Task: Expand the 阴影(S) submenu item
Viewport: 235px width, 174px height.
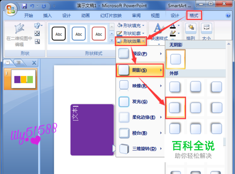Action: pyautogui.click(x=140, y=70)
